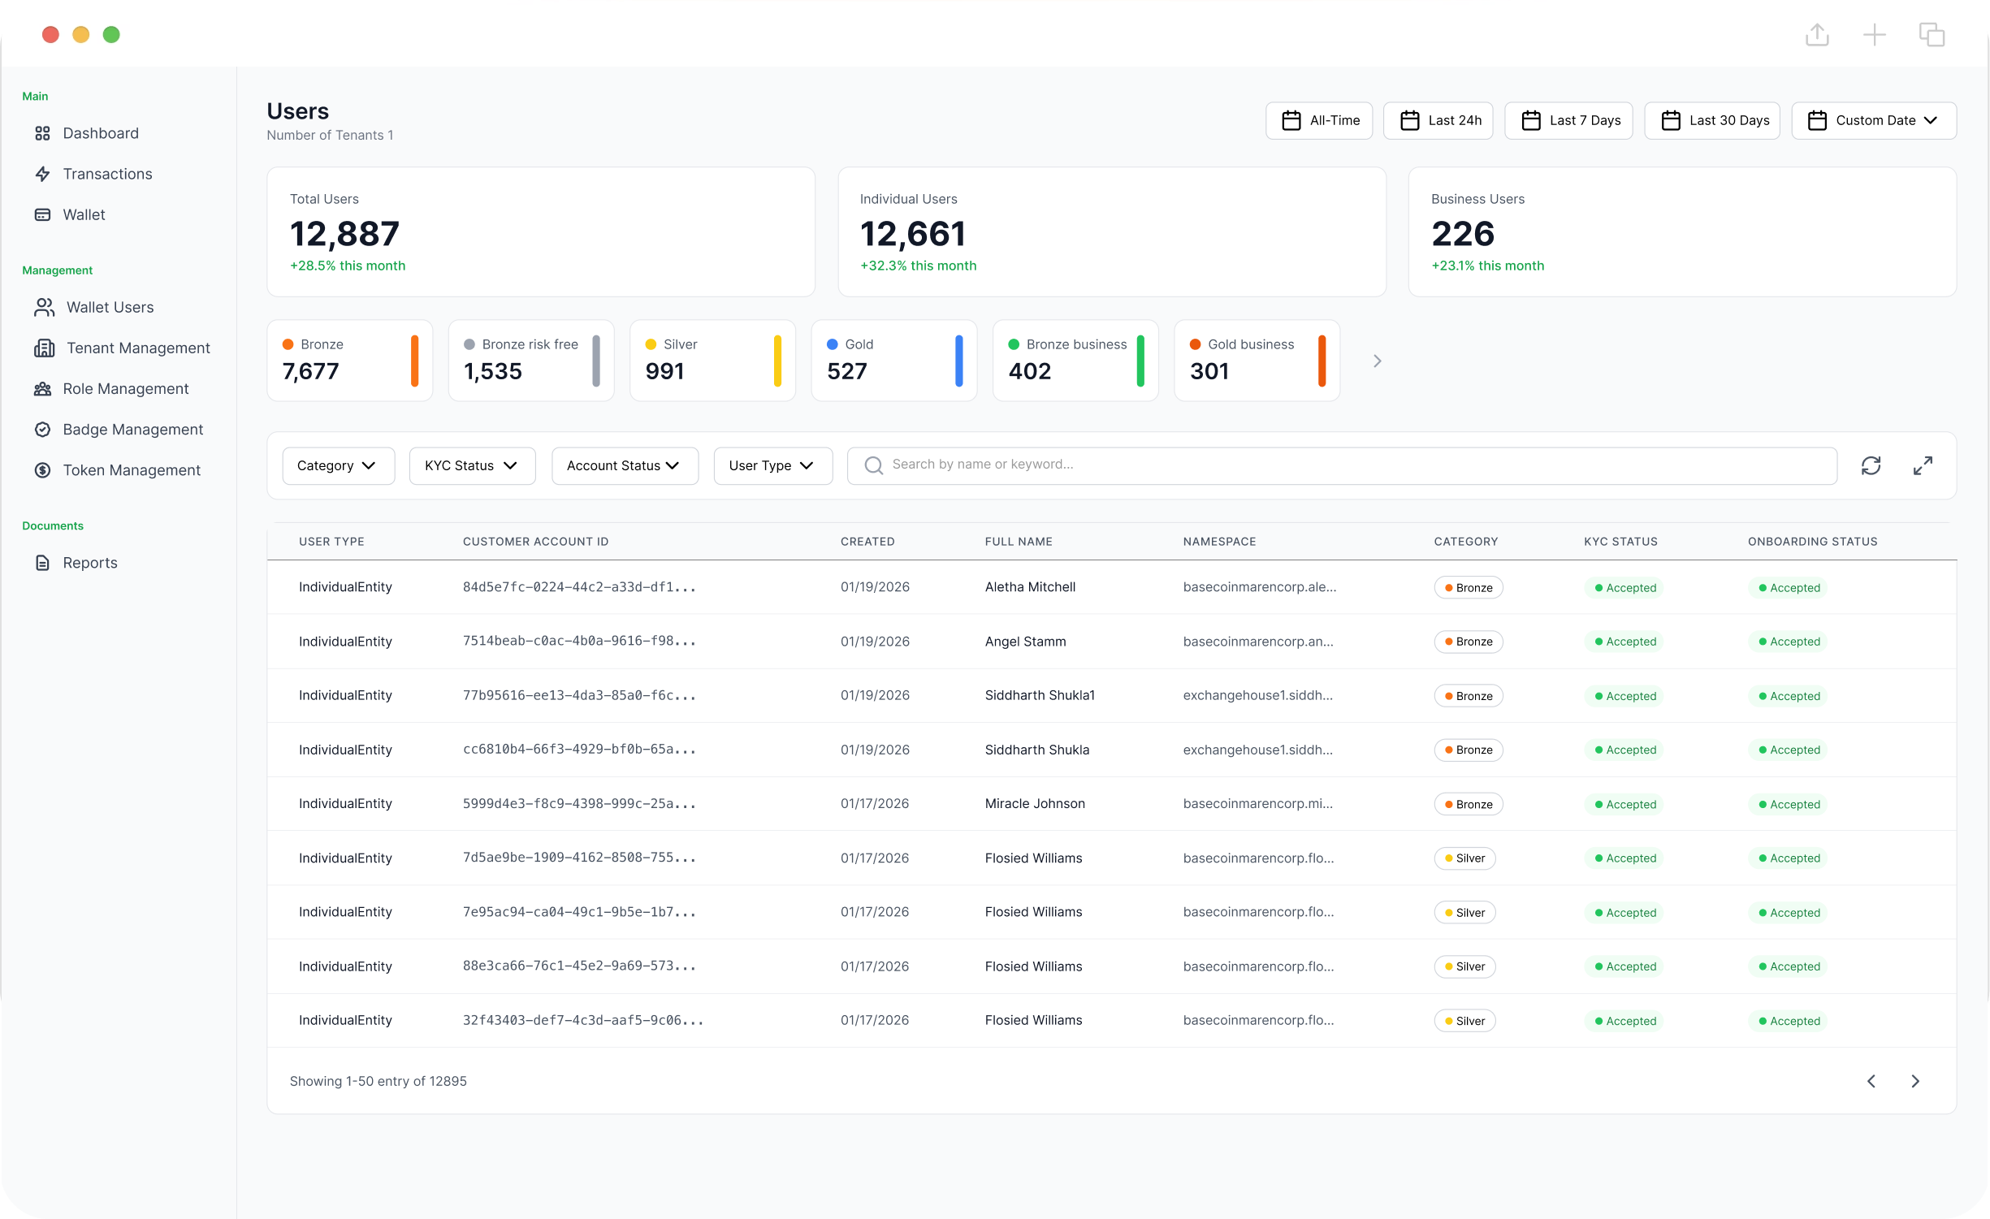The image size is (1990, 1219).
Task: Open the Custom Date picker
Action: 1873,120
